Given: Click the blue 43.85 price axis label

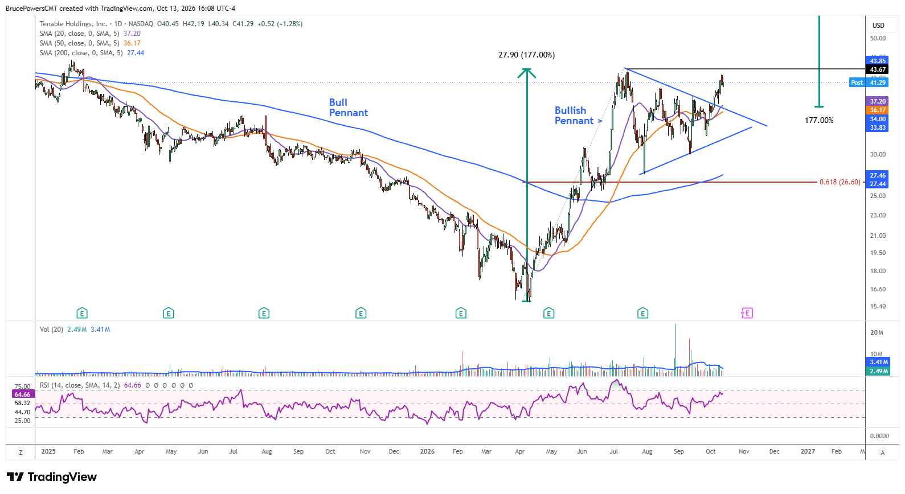Looking at the screenshot, I should 878,61.
